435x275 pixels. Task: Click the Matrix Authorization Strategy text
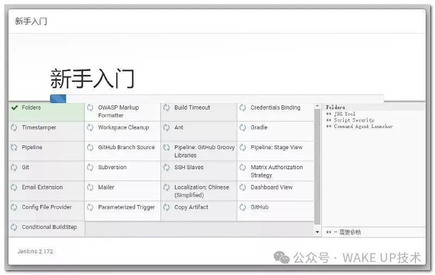[x=277, y=171]
